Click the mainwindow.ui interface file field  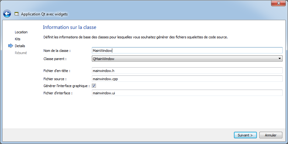pyautogui.click(x=187, y=93)
